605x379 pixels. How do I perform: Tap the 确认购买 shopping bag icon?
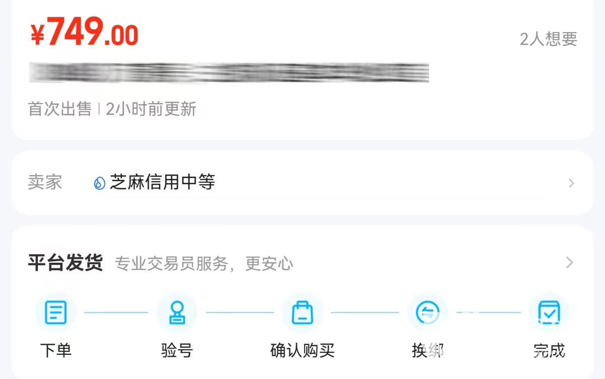click(302, 313)
